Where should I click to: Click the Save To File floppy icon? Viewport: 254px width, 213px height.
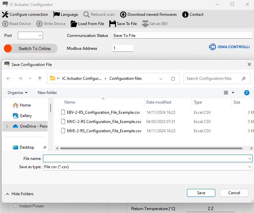(112, 24)
